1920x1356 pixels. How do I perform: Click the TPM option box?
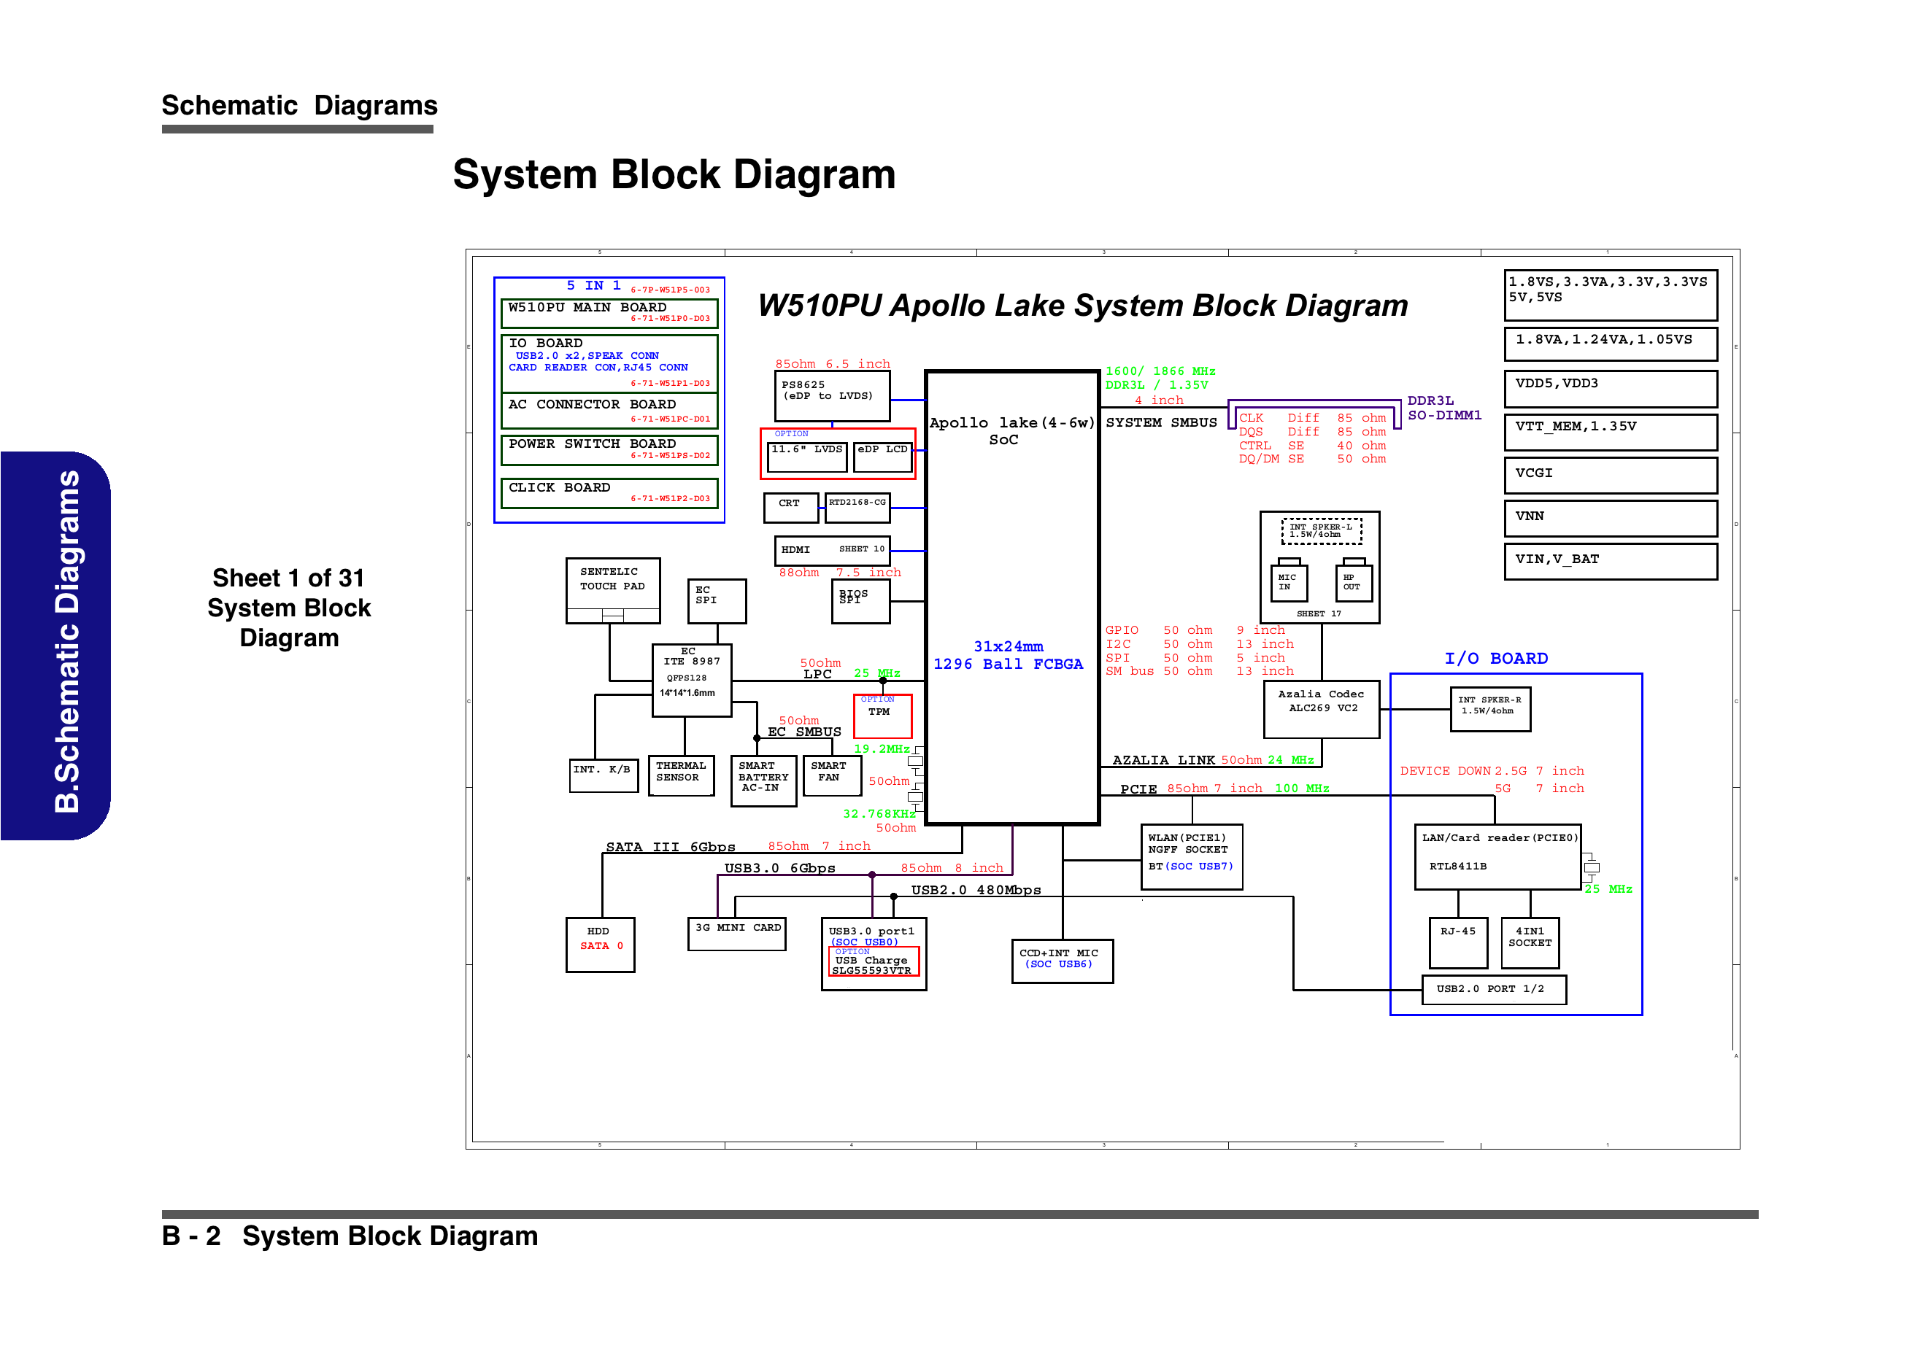[x=882, y=715]
